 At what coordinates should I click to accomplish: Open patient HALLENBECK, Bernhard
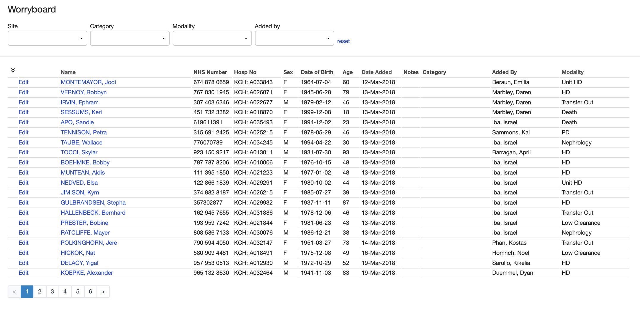(93, 213)
